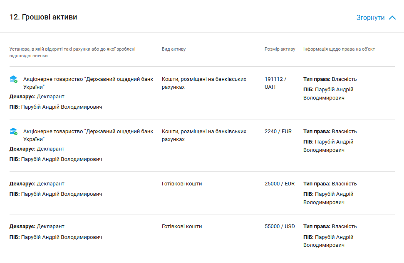Click the 2240 / EUR amount
Screen dimensions: 404x263
[278, 131]
